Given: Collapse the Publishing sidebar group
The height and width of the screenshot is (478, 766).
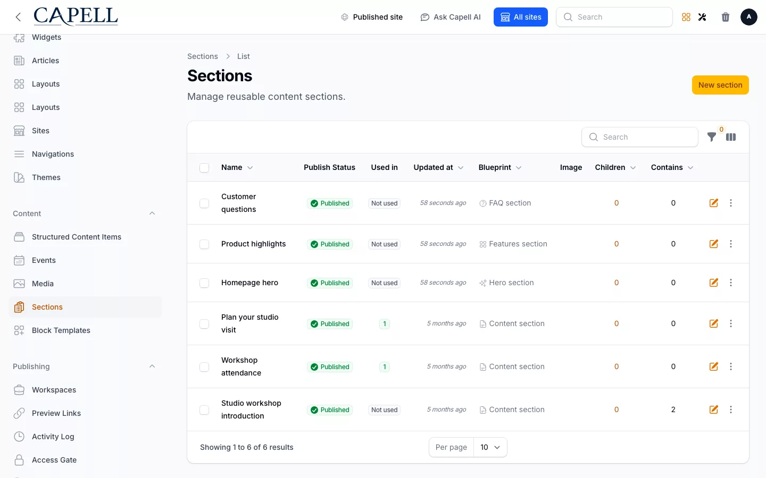Looking at the screenshot, I should (152, 366).
